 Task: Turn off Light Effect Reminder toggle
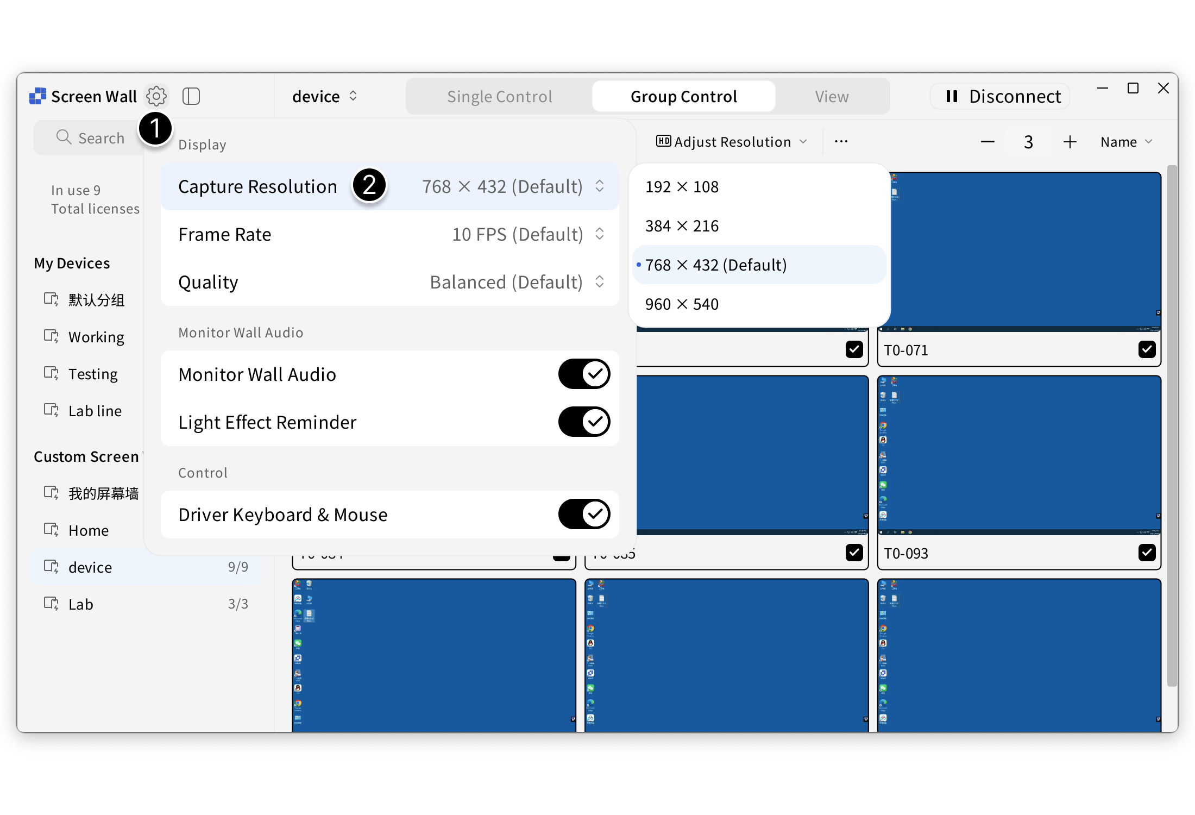(x=584, y=422)
